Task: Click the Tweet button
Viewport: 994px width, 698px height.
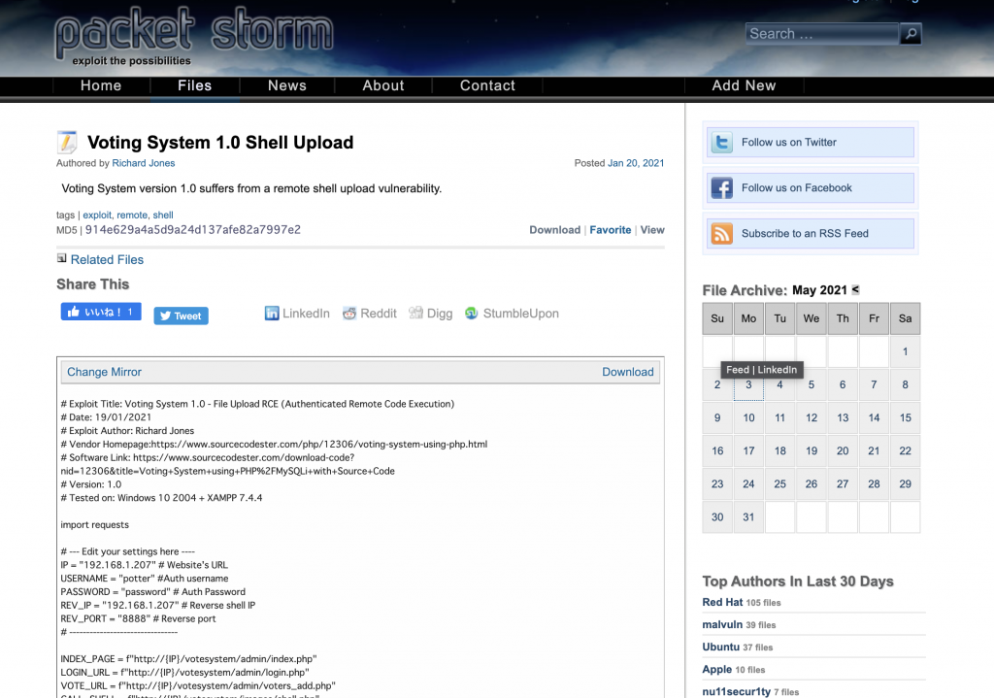Action: pos(181,316)
